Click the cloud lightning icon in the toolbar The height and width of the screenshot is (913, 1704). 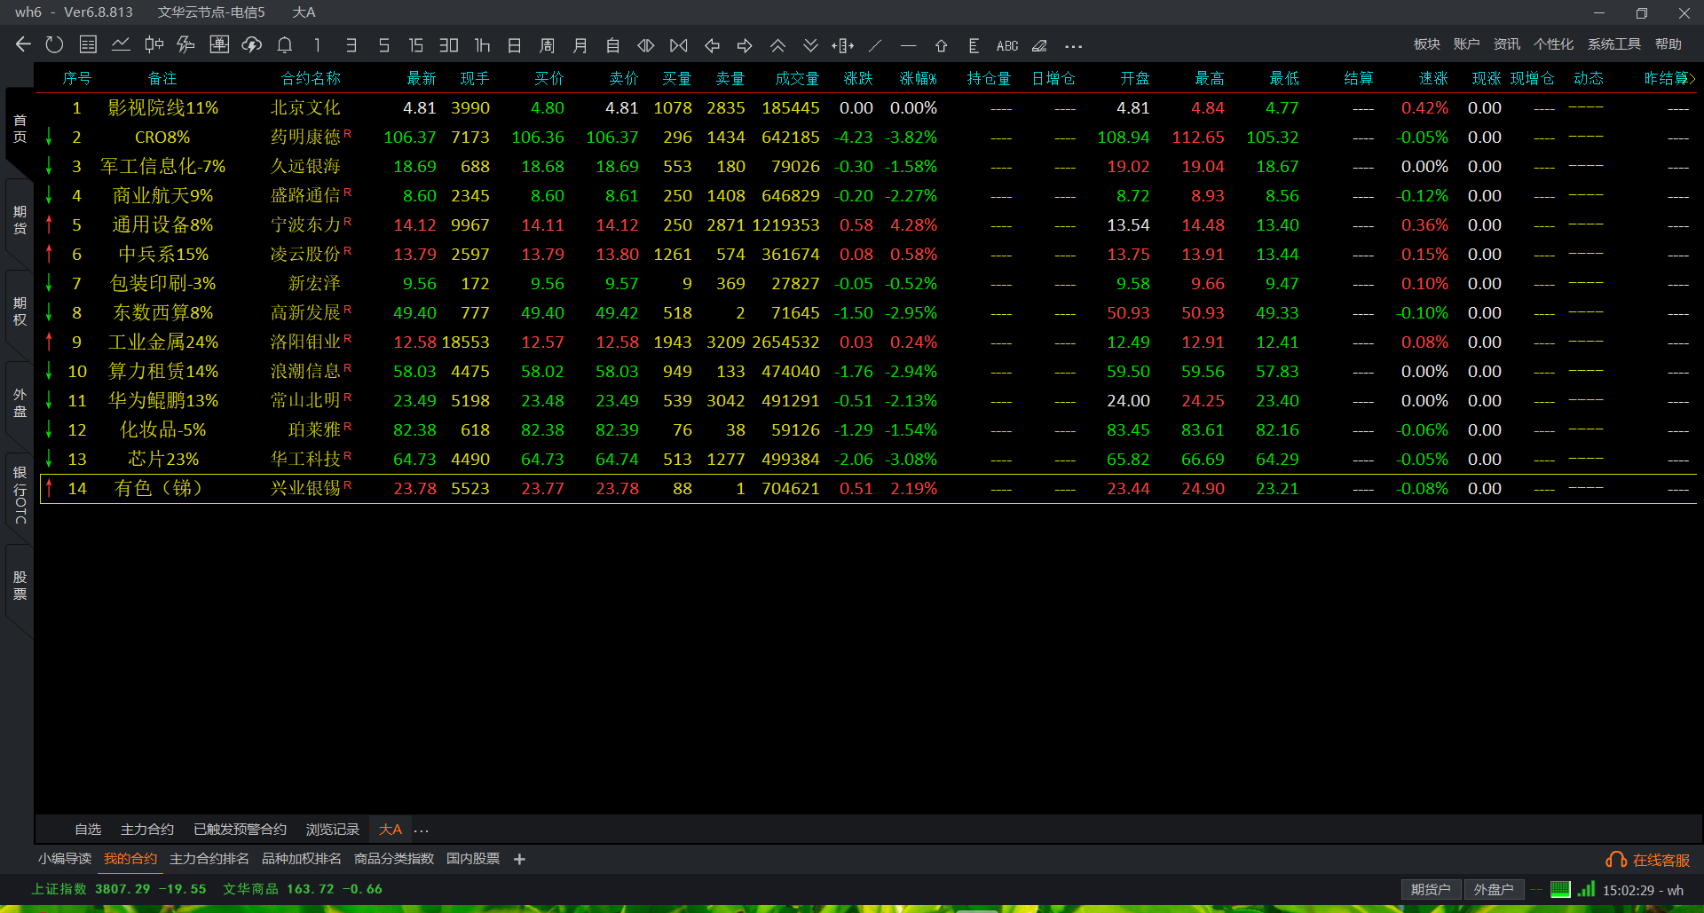pyautogui.click(x=252, y=44)
